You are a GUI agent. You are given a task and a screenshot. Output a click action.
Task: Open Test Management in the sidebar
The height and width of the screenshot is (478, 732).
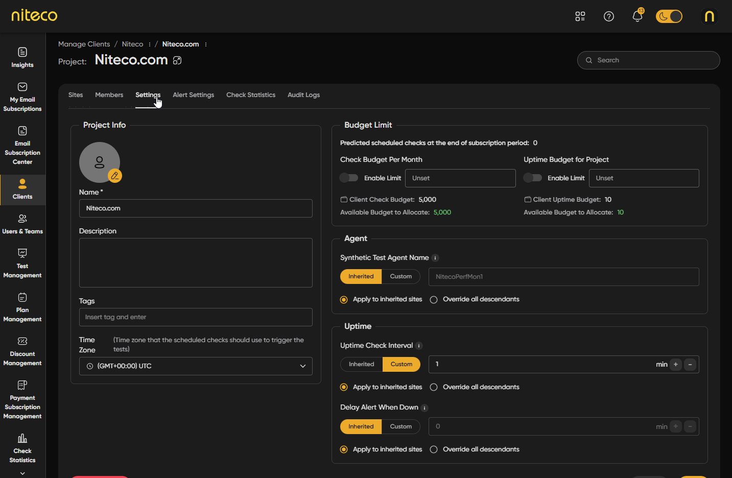(x=22, y=264)
